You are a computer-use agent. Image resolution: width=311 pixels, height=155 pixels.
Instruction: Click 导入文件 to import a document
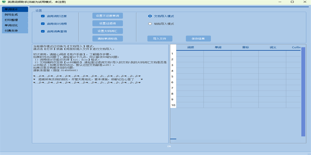pos(160,38)
